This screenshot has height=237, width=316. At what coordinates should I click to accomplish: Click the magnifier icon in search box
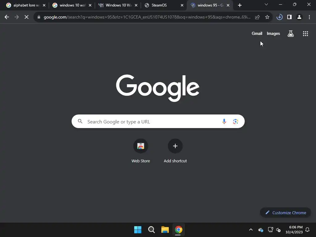(80, 121)
